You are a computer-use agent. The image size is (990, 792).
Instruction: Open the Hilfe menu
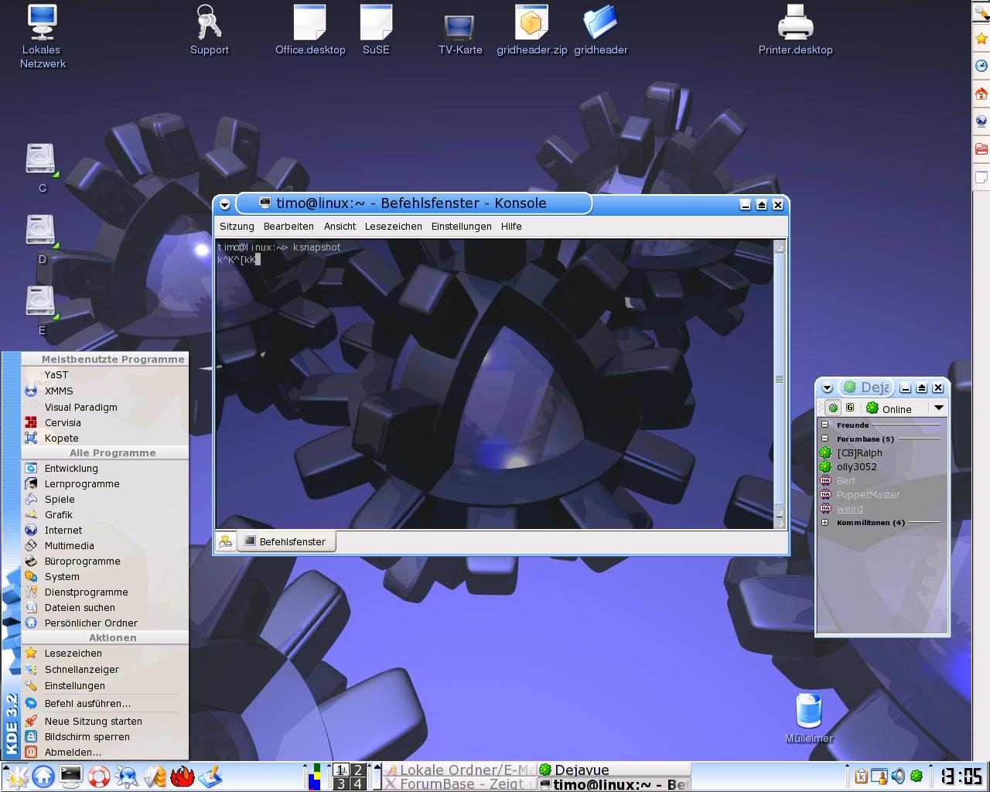511,227
